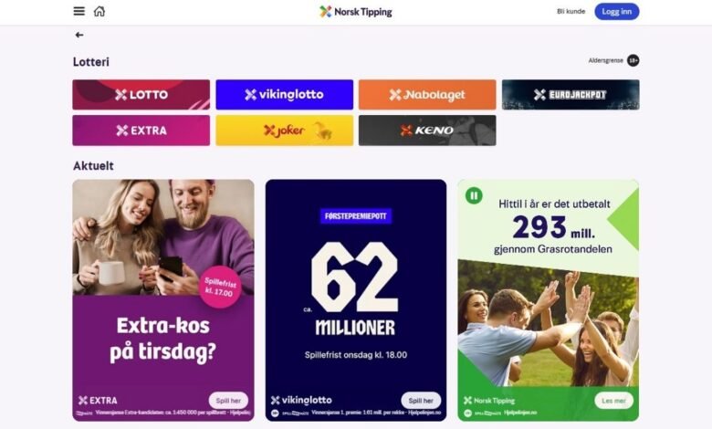Viewport: 712px width, 429px height.
Task: Open the Vikinglotto game tile
Action: tap(284, 94)
